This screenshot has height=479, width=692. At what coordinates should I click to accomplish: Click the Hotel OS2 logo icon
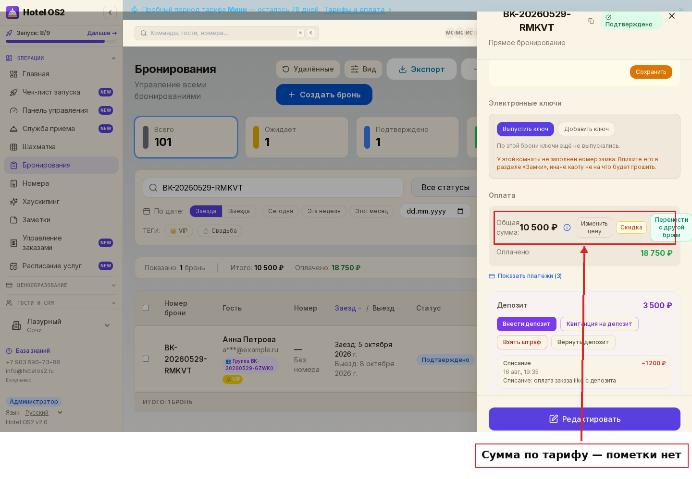pos(12,12)
